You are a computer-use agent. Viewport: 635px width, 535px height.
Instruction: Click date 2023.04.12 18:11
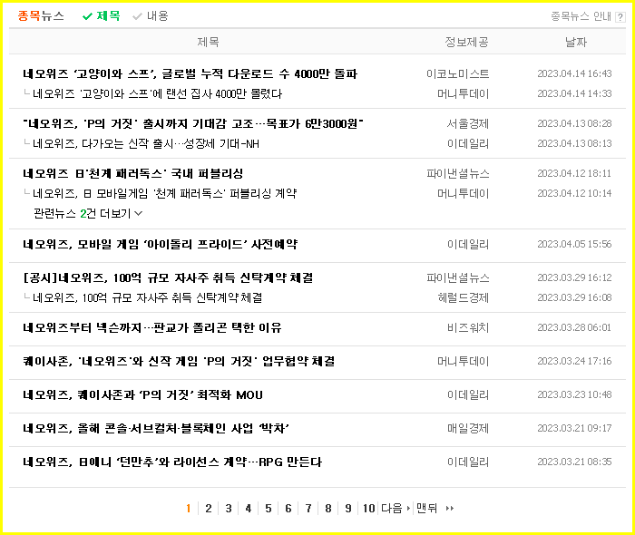pos(574,173)
